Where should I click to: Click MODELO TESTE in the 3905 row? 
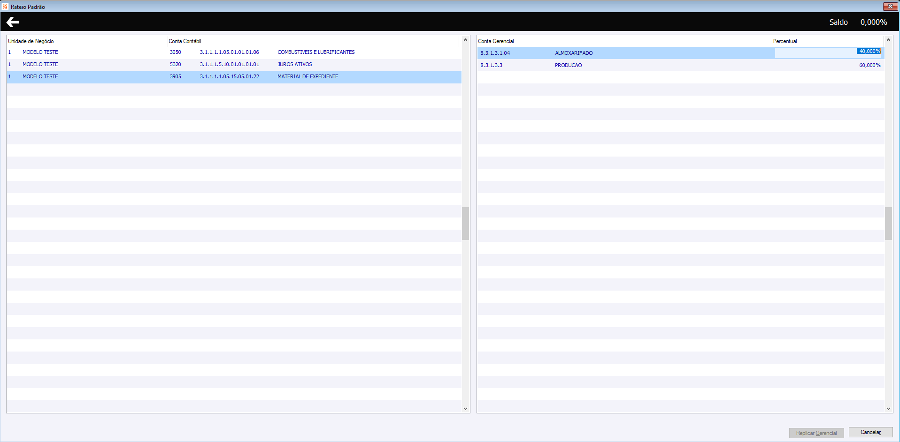(x=40, y=77)
